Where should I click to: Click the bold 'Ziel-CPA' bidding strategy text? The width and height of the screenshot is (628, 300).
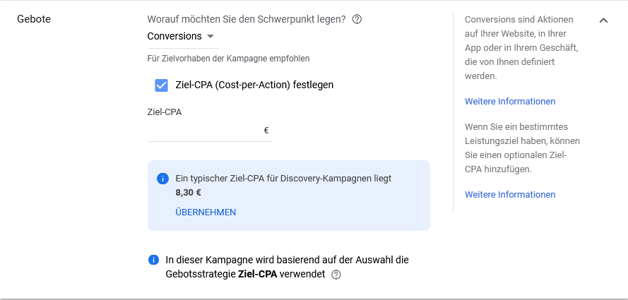[257, 274]
